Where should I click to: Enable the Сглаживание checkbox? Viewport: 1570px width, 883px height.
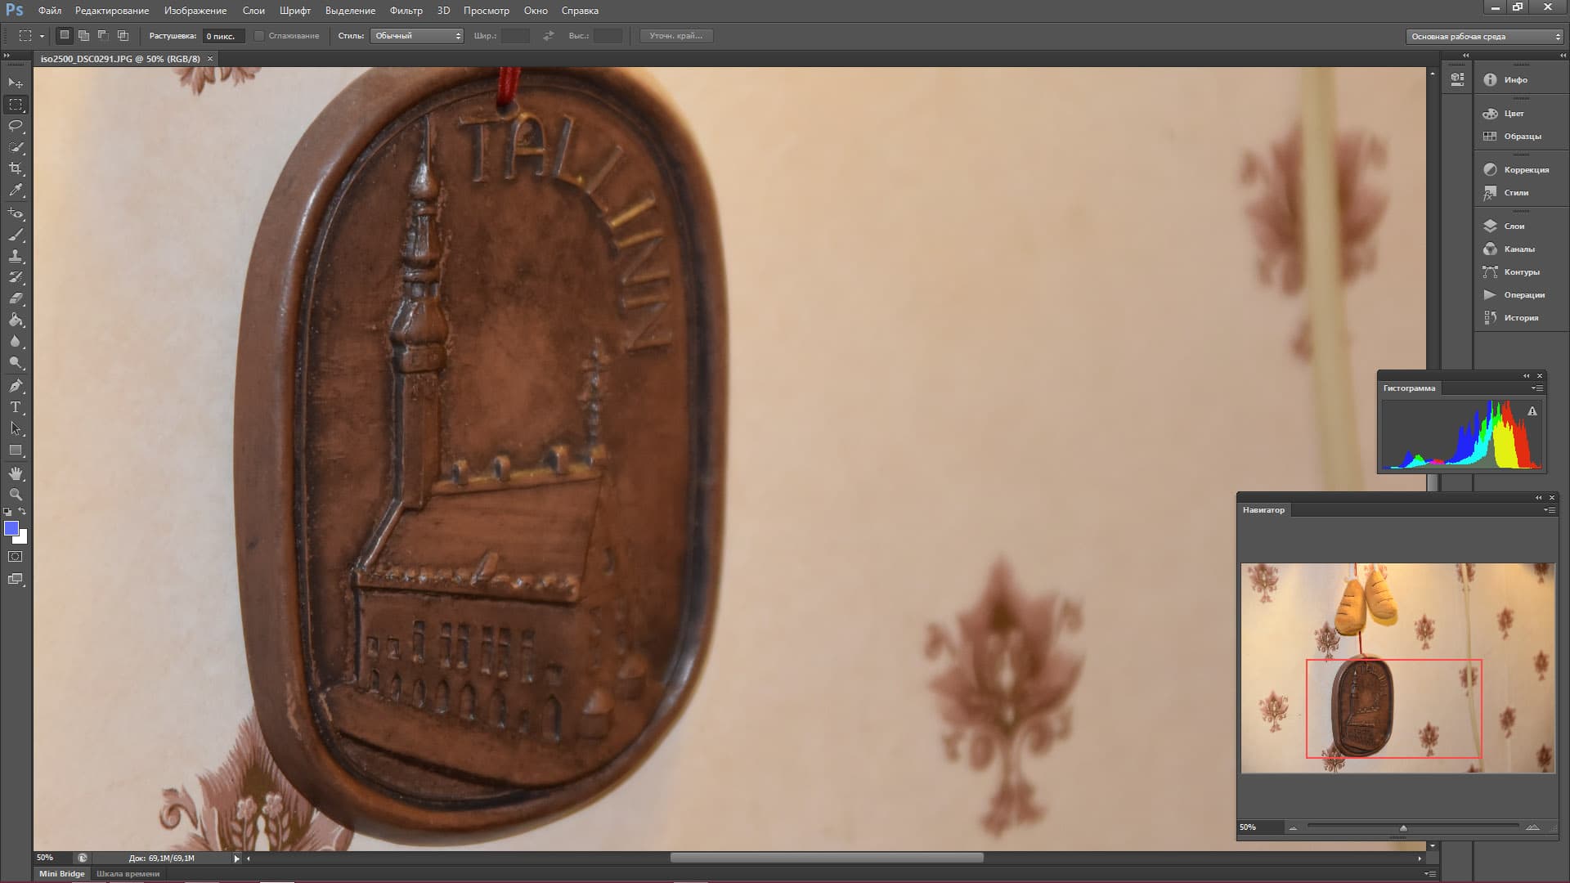tap(259, 36)
